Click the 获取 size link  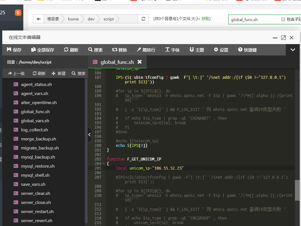click(206, 19)
